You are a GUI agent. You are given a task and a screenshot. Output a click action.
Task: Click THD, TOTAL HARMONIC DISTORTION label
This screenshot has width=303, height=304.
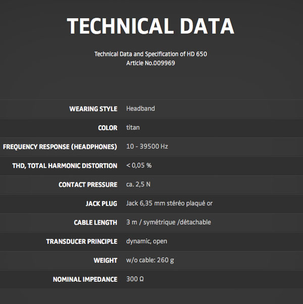[65, 166]
